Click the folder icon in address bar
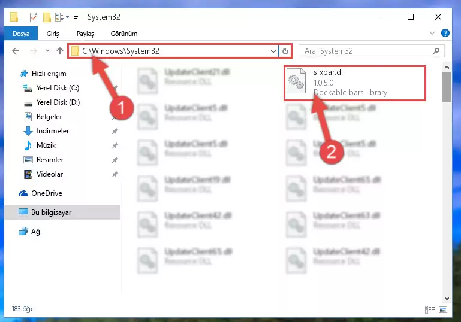 click(x=76, y=51)
